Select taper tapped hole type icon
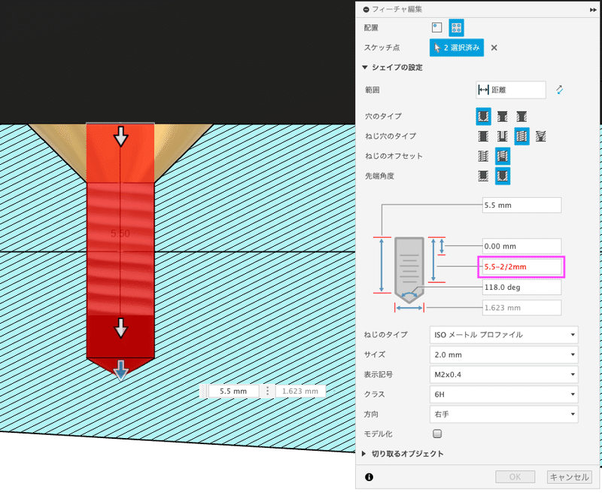The image size is (602, 493). tap(541, 136)
